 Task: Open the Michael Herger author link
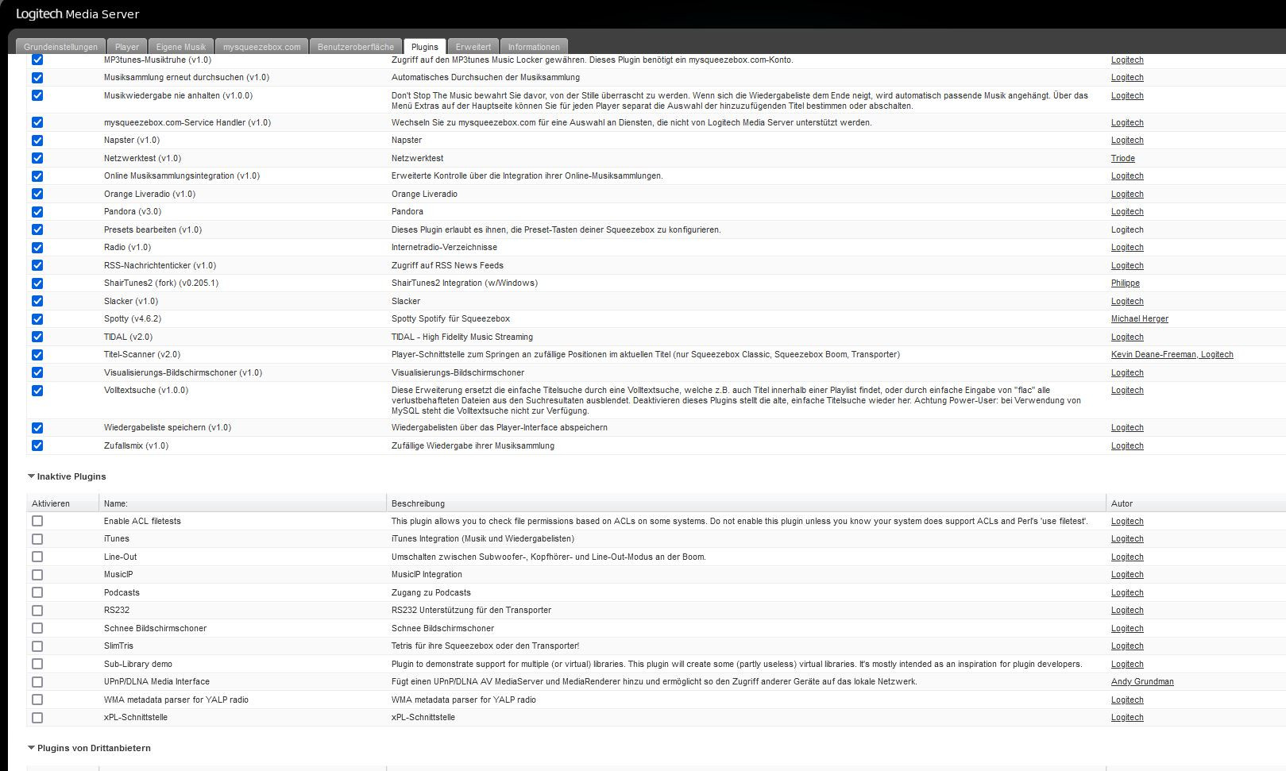pyautogui.click(x=1139, y=319)
